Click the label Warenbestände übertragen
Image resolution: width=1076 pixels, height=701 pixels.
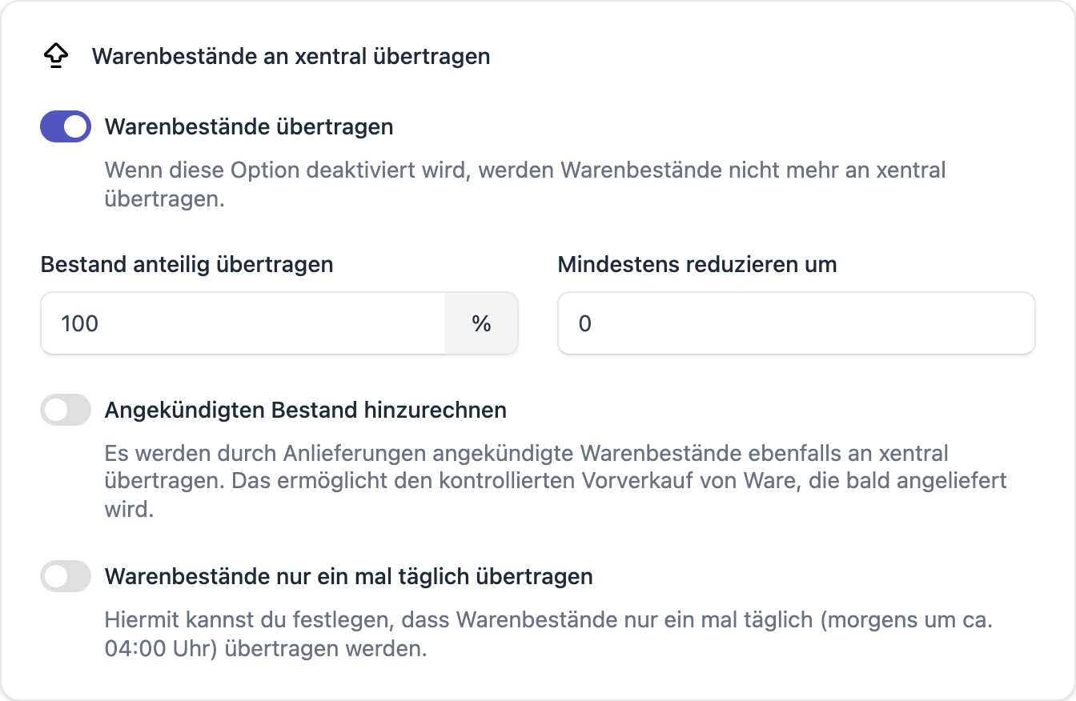(249, 126)
